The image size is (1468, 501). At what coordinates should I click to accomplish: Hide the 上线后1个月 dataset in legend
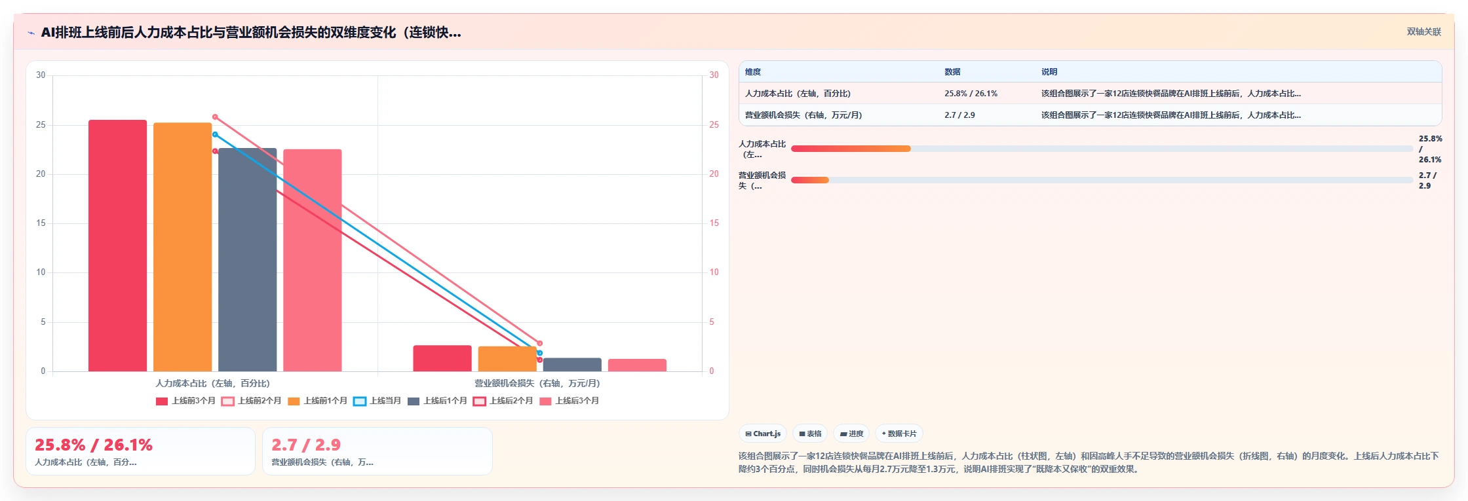tap(437, 401)
